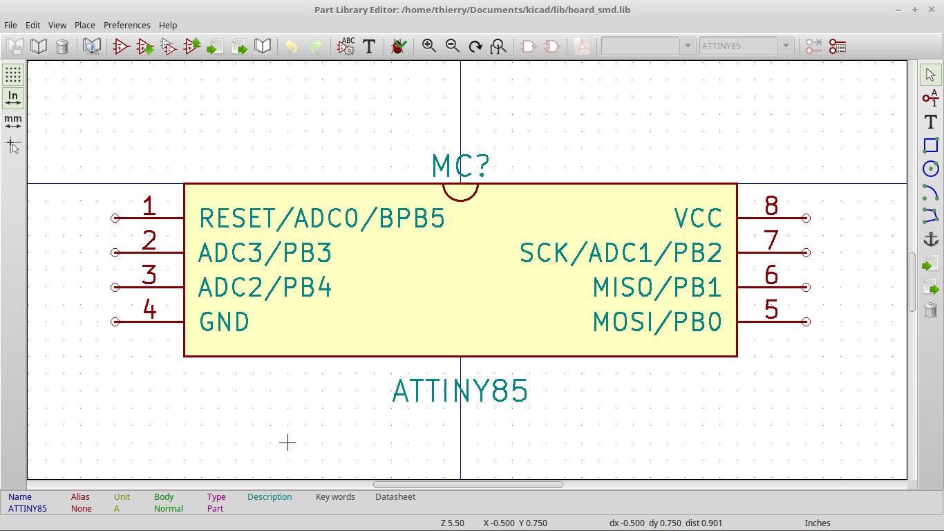
Task: Edit component properties (ABC gear icon)
Action: click(346, 46)
